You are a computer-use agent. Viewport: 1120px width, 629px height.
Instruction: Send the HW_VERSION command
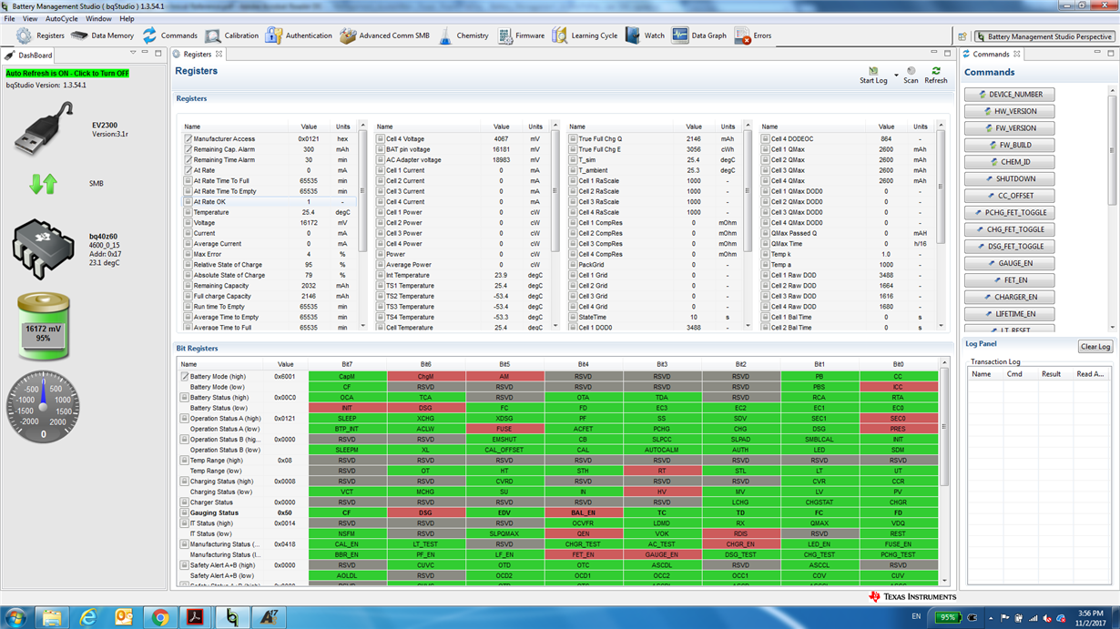1009,111
